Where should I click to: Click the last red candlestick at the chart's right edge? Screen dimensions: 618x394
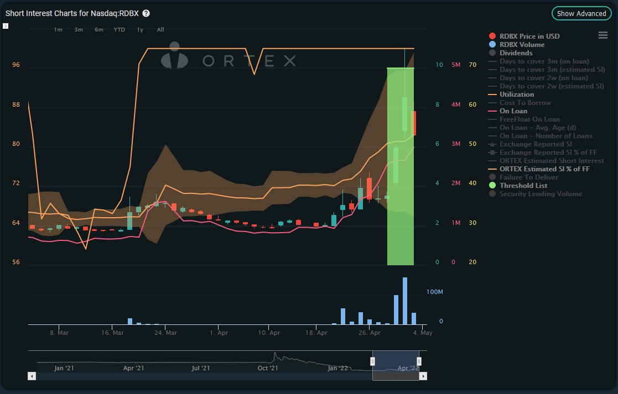click(x=414, y=123)
